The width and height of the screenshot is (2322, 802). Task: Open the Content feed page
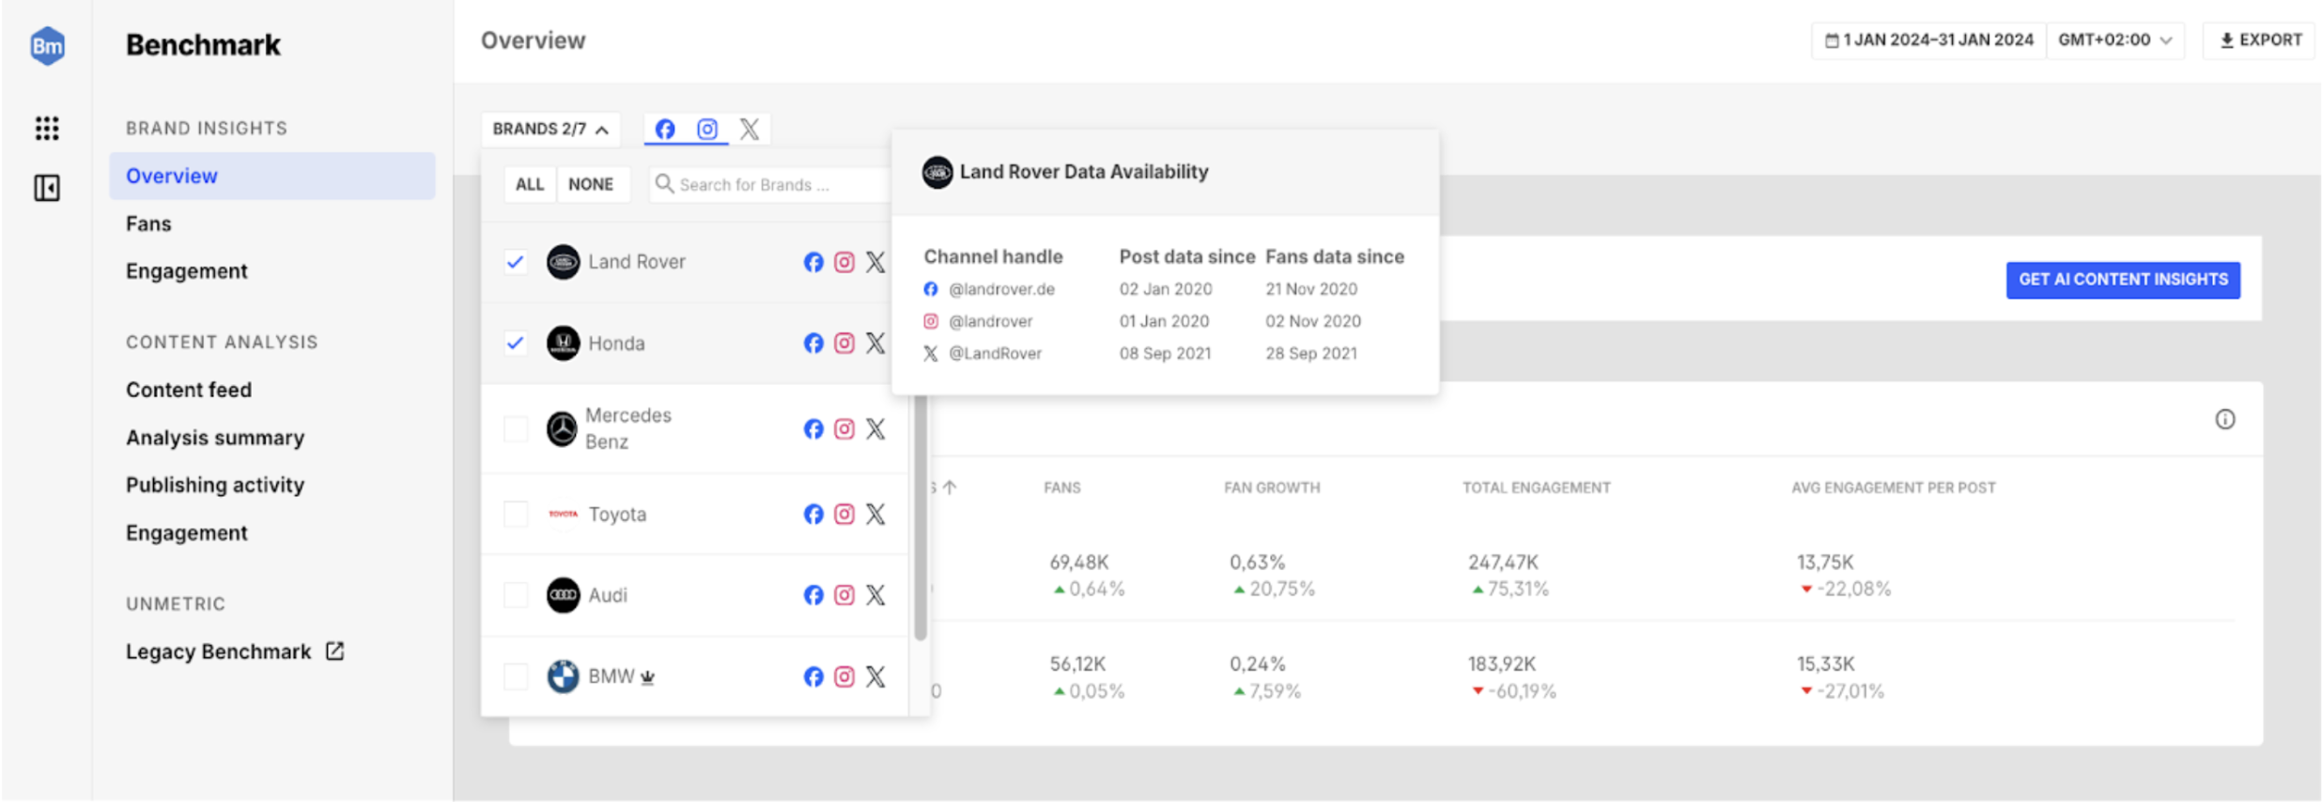pos(189,390)
